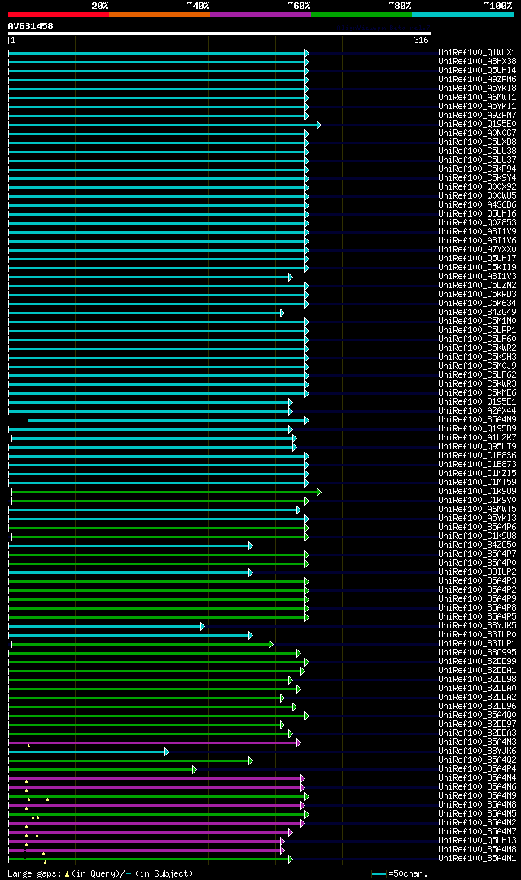Image resolution: width=521 pixels, height=880 pixels.
Task: Open the UniRef100_Q5UHI4 entry
Action: point(477,71)
